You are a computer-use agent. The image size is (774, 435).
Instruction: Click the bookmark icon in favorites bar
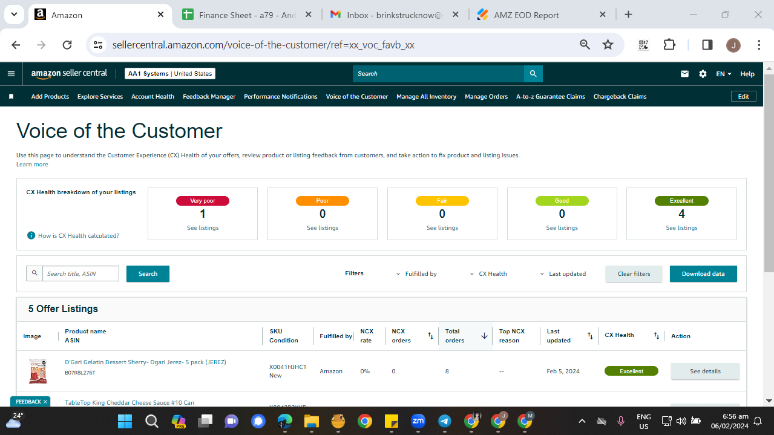pos(11,96)
